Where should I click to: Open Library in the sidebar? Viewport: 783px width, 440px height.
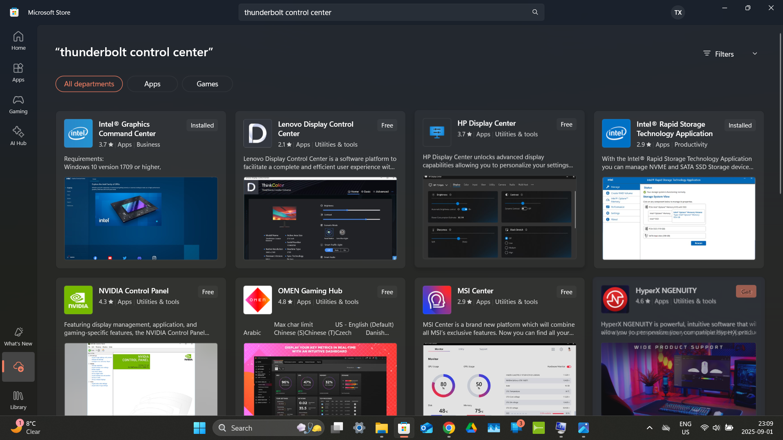(18, 400)
